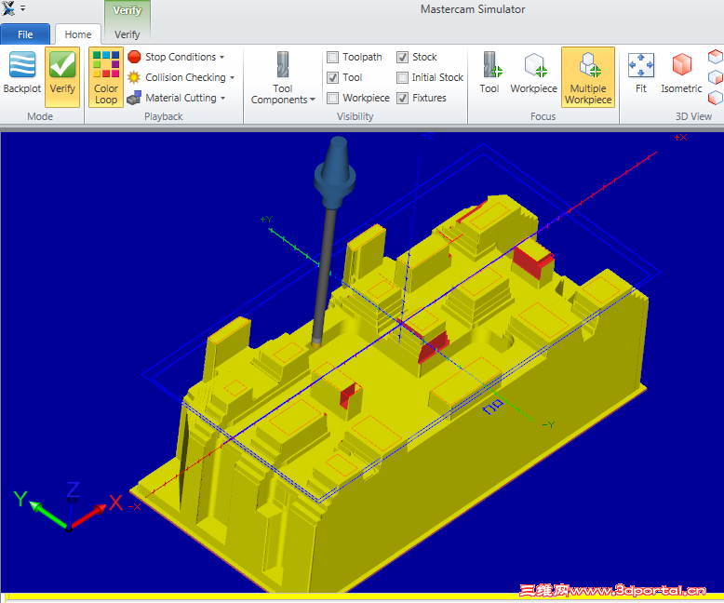Click the Z axis gnomon label
Viewport: 724px width, 603px height.
(74, 489)
